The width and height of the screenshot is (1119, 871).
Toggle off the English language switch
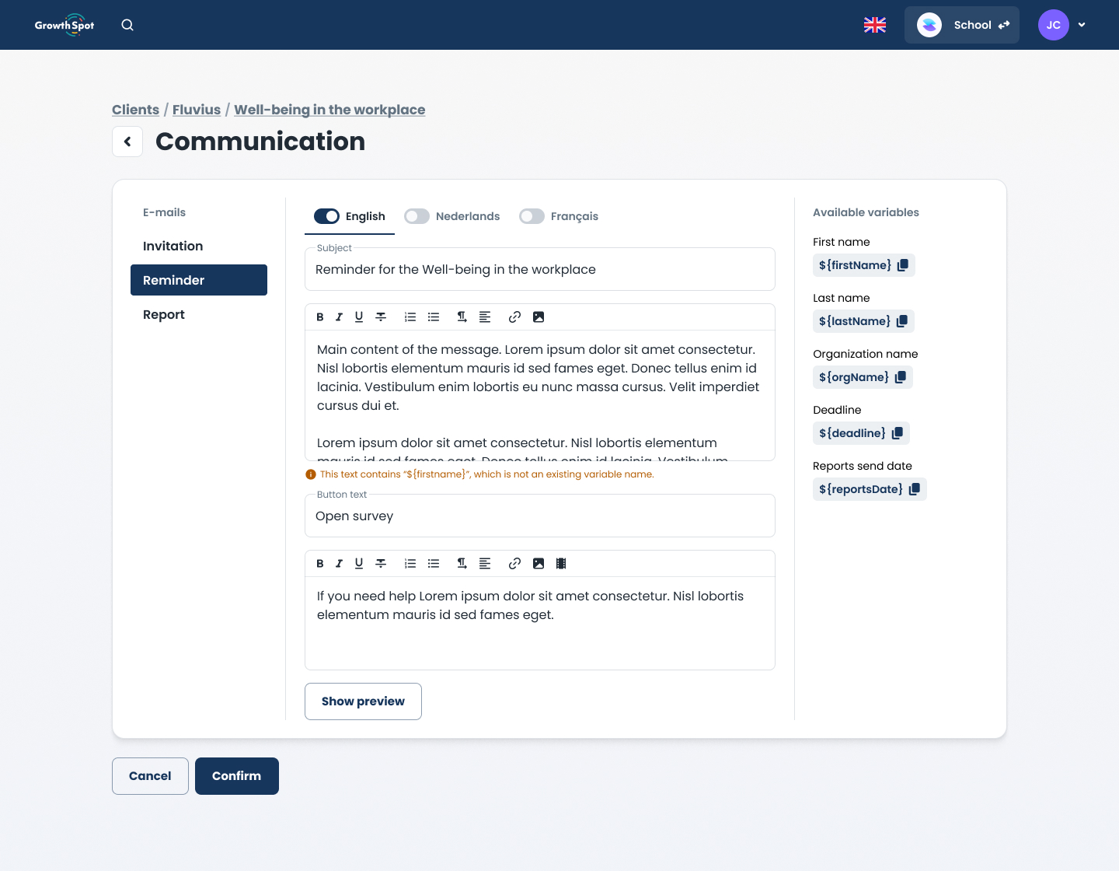(326, 216)
